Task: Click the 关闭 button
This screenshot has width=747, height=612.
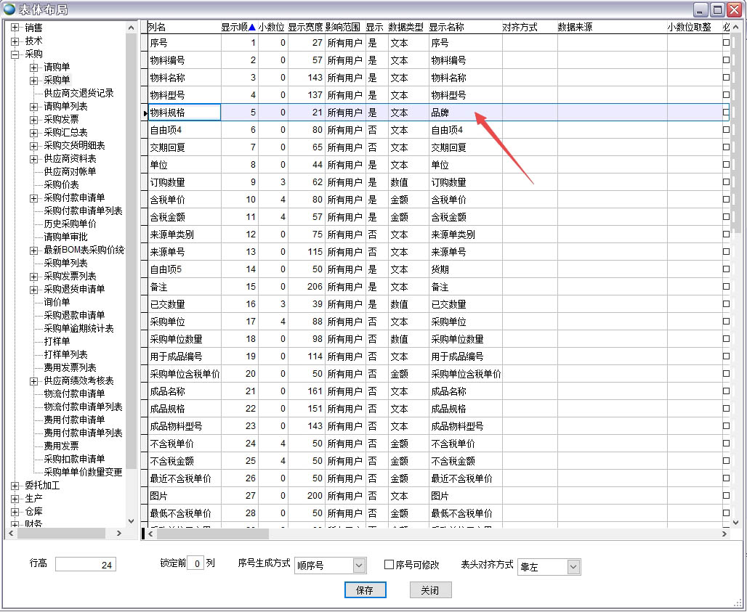Action: pos(429,590)
